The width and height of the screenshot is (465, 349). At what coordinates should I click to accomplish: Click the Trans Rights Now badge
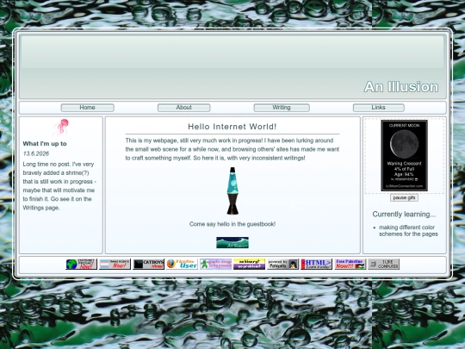point(115,265)
